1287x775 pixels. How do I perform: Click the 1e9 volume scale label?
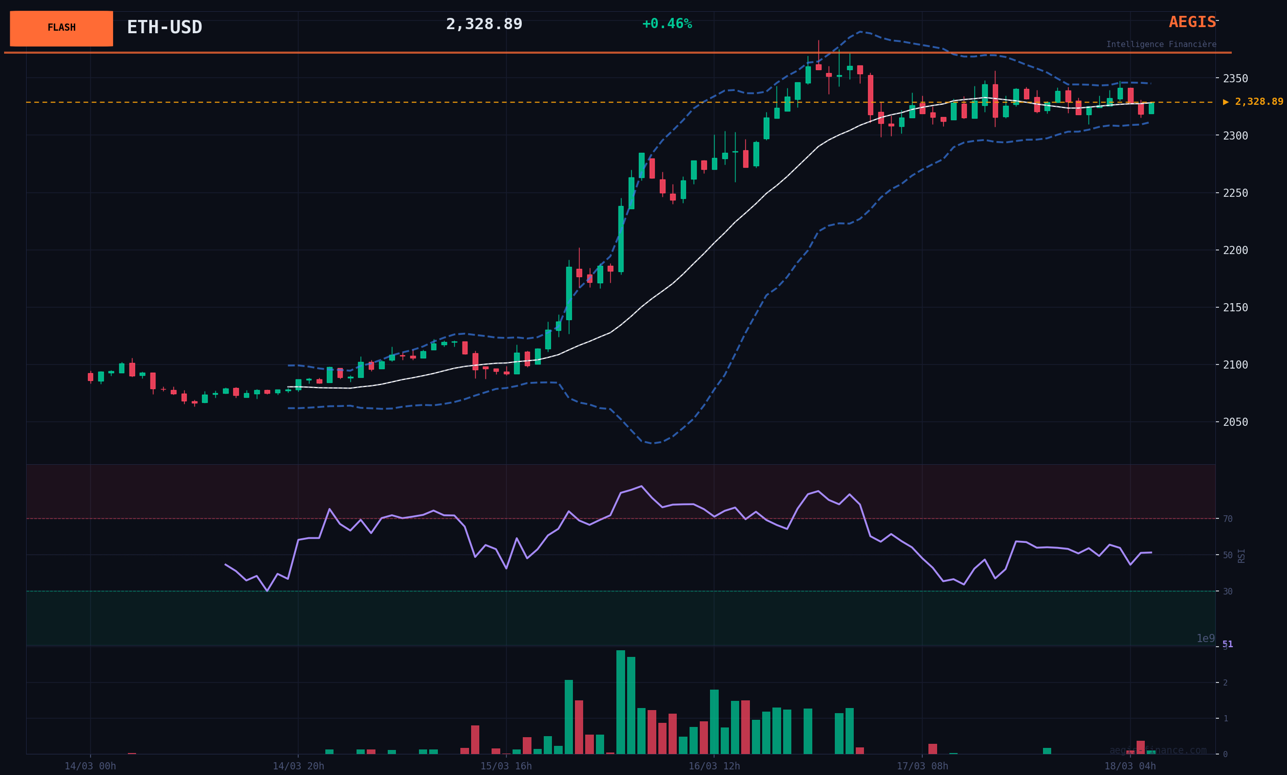(1205, 639)
